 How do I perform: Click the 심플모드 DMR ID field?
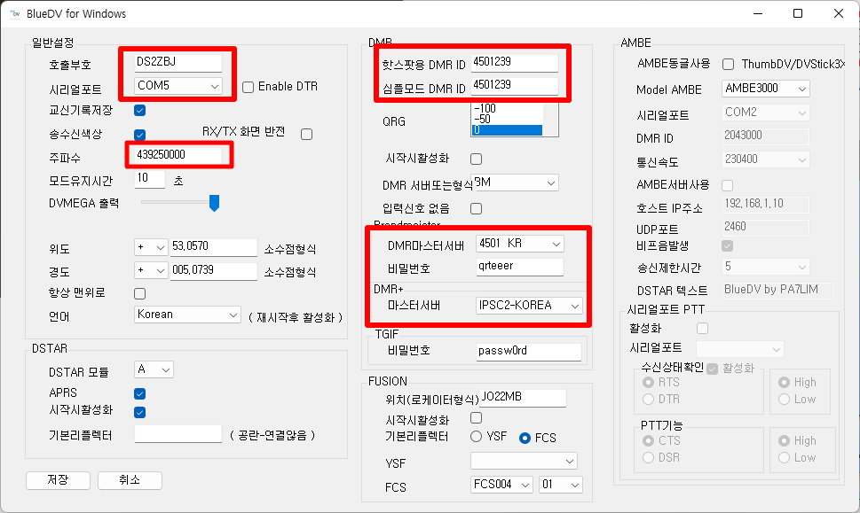[515, 86]
